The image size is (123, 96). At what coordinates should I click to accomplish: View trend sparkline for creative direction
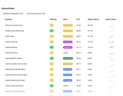[x=111, y=47]
